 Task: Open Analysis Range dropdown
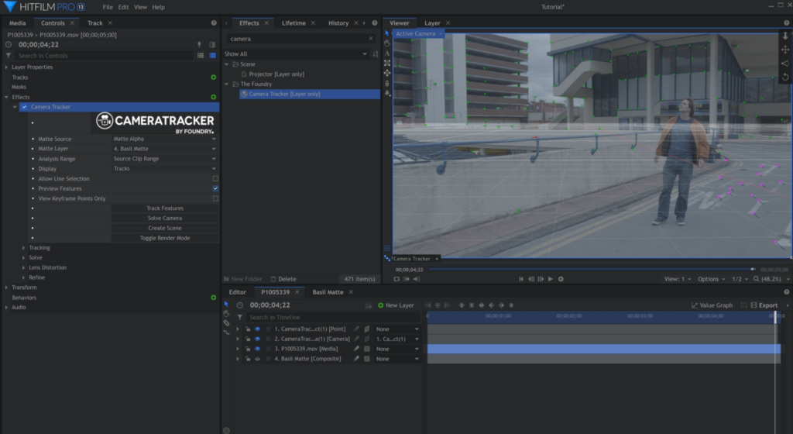tap(165, 158)
